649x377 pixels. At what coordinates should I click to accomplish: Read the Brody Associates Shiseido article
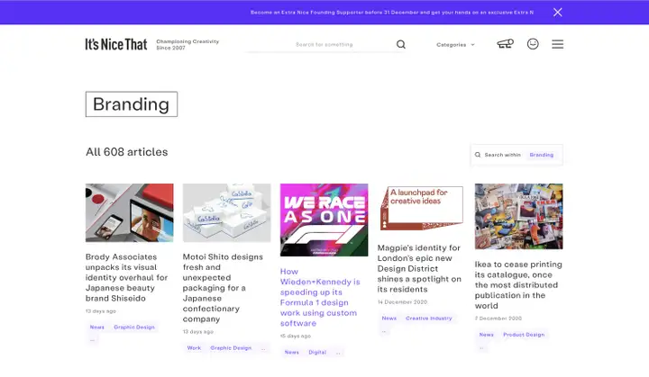127,277
